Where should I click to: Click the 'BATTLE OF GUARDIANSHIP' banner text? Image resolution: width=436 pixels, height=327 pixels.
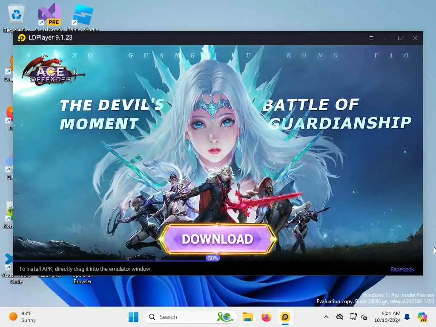click(337, 114)
